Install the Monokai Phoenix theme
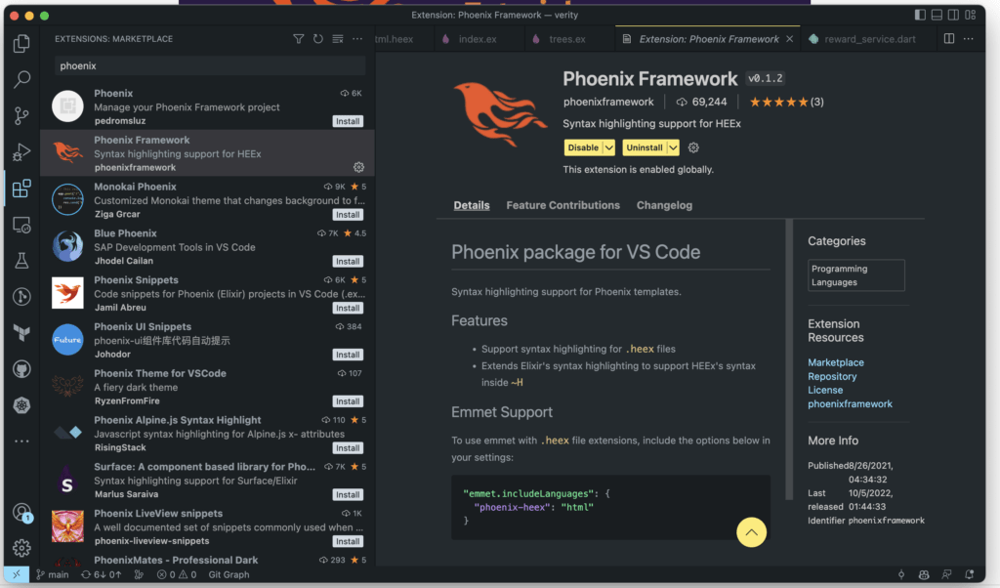Viewport: 1000px width, 588px height. point(348,215)
